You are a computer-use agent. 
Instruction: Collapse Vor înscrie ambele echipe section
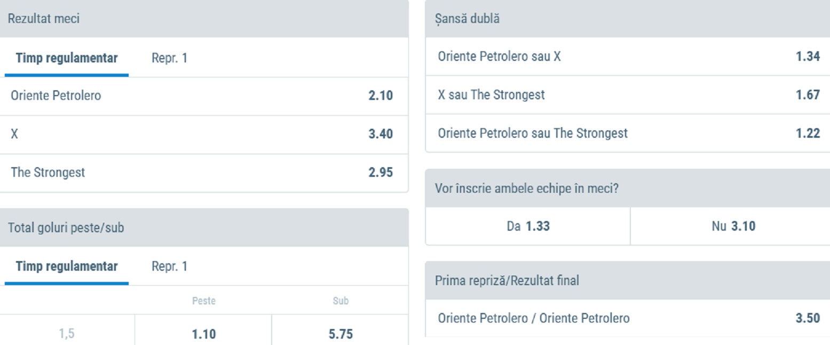[x=627, y=189]
